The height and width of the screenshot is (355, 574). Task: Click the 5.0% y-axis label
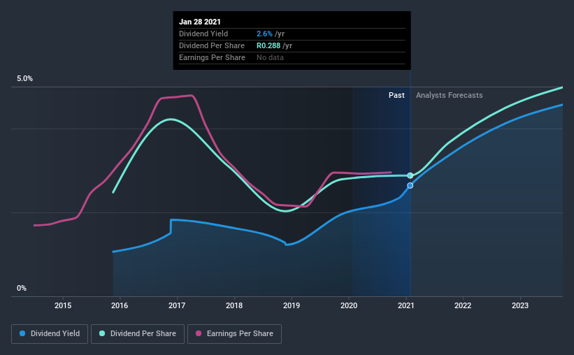pyautogui.click(x=25, y=79)
